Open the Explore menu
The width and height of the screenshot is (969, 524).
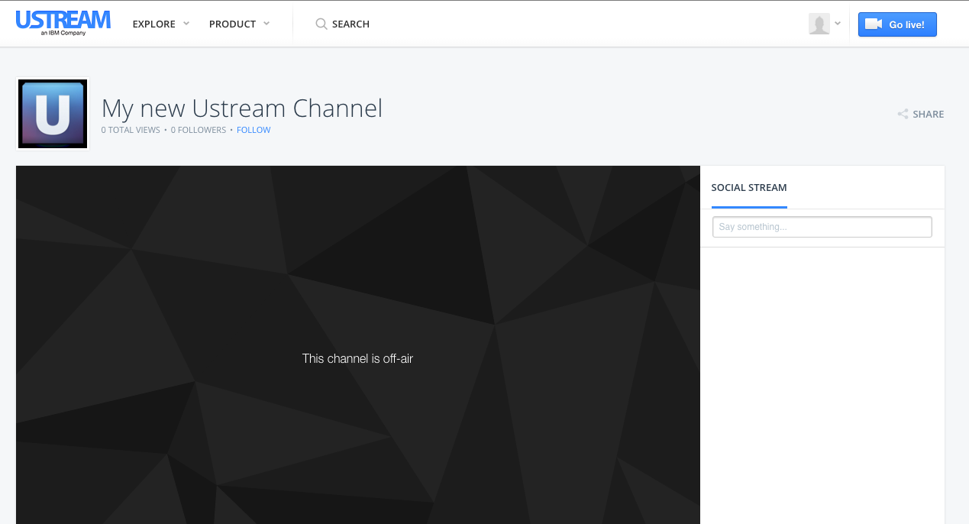[x=153, y=24]
